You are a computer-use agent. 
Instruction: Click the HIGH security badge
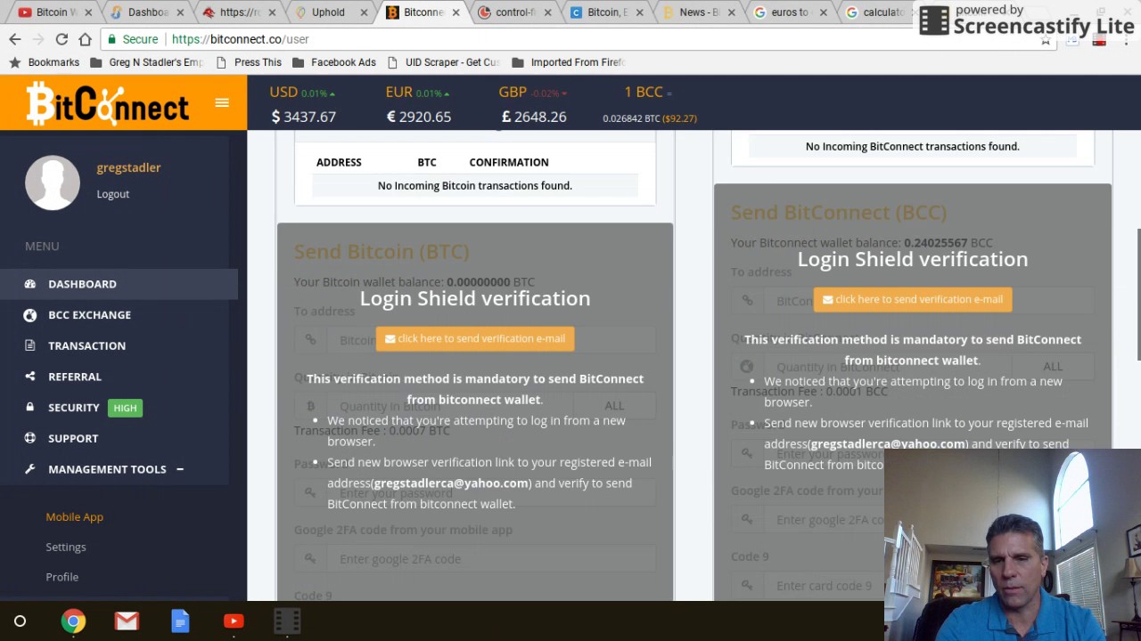pyautogui.click(x=125, y=408)
